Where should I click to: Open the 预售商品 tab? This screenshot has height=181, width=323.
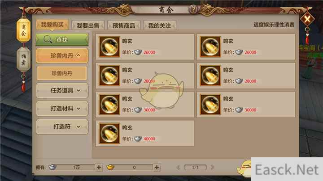(124, 25)
